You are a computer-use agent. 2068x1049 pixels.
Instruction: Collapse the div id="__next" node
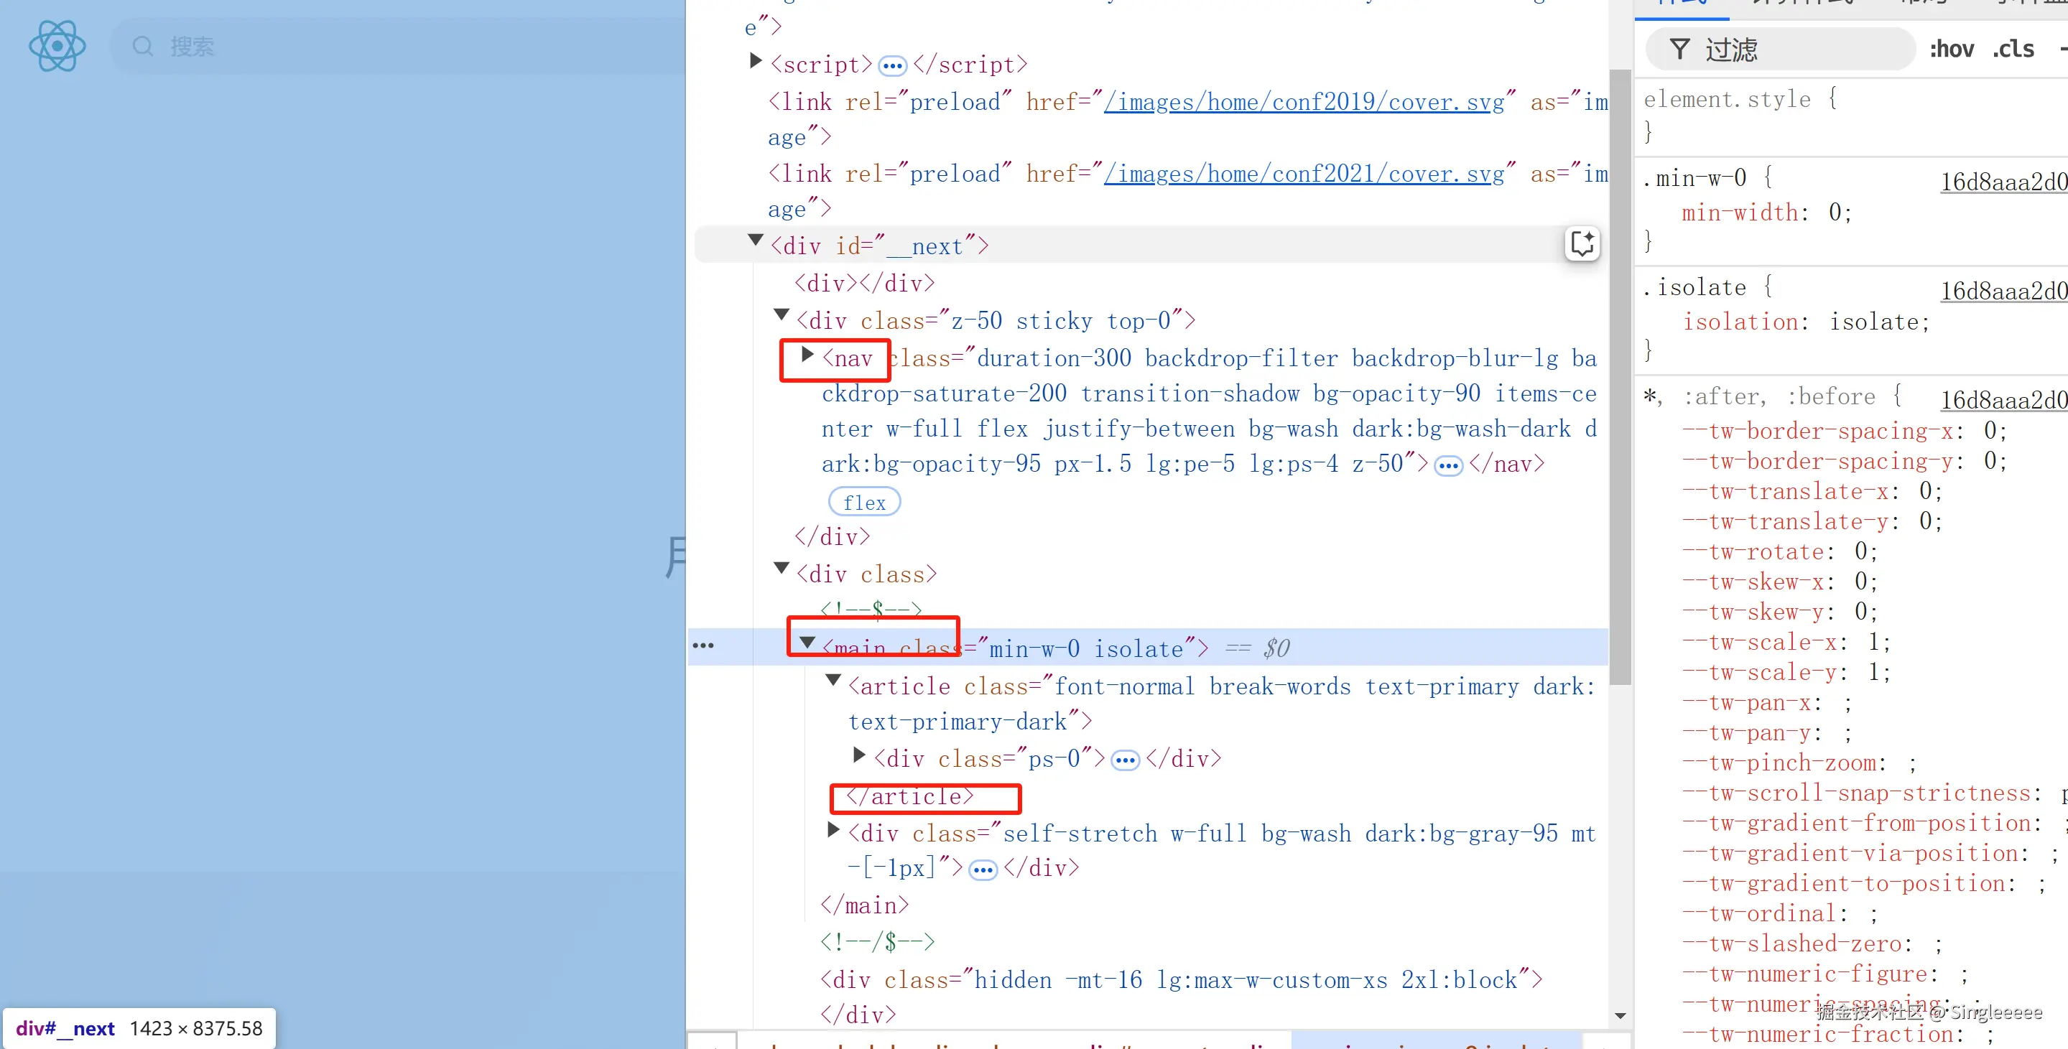point(756,241)
